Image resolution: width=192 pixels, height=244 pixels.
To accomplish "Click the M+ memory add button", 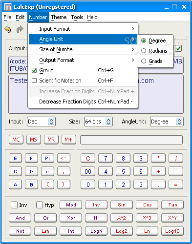I will click(69, 140).
